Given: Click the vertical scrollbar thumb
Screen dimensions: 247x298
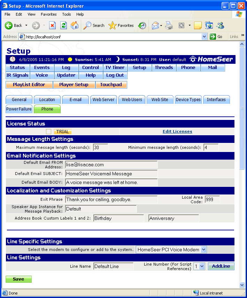Looking at the screenshot, I should (242, 108).
